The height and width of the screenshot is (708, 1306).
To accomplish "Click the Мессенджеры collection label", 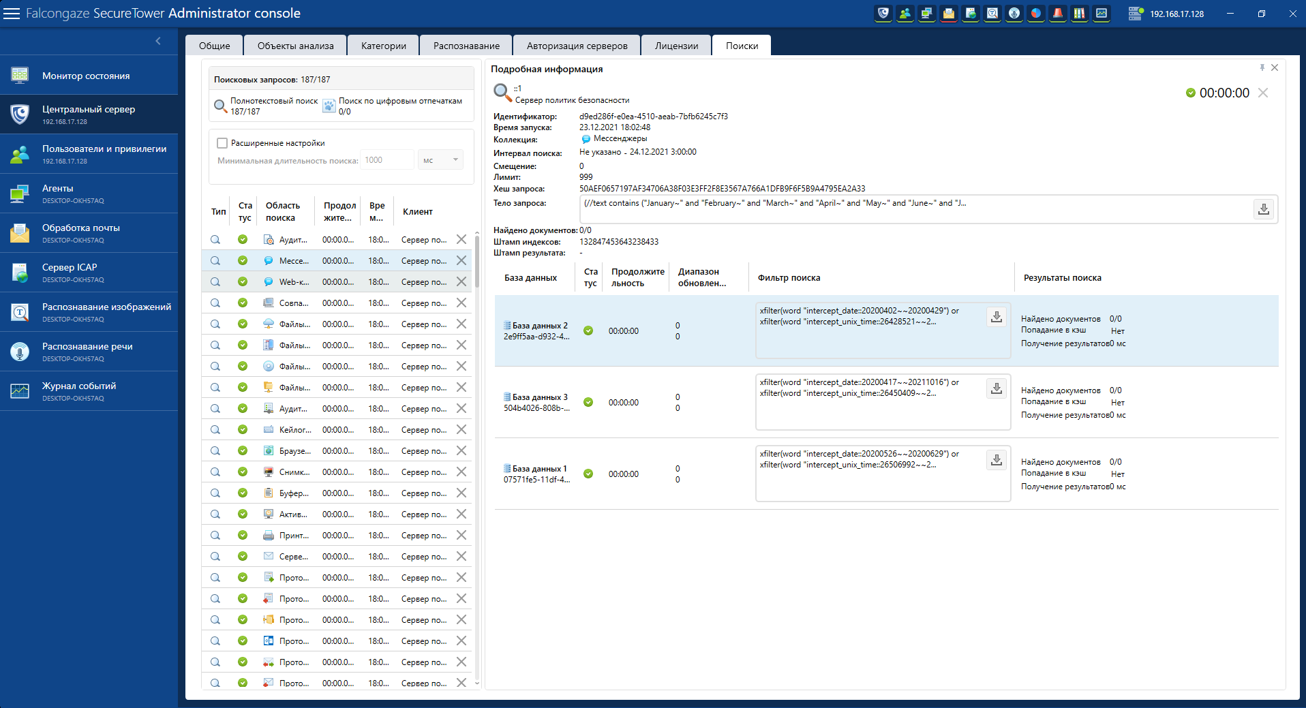I will tap(620, 138).
